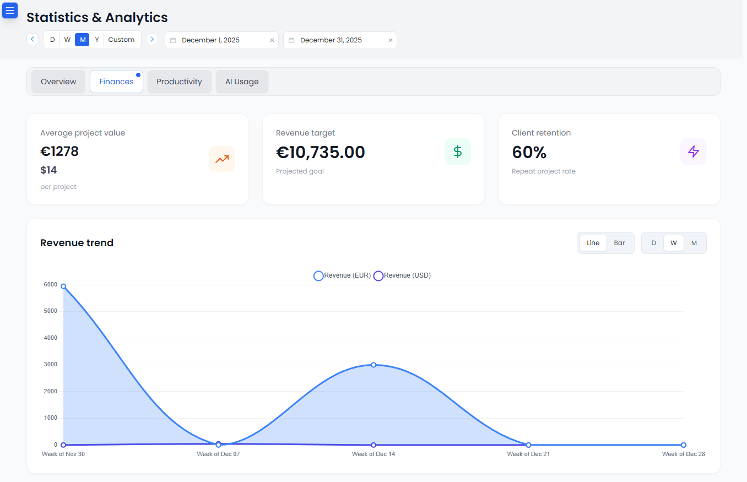Open the AI Usage tab
This screenshot has width=747, height=482.
[x=241, y=82]
